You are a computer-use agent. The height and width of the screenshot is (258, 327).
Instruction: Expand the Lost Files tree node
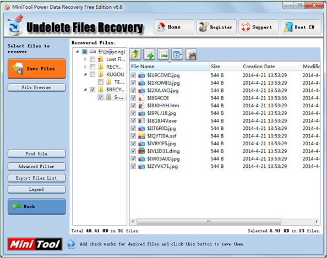85,59
